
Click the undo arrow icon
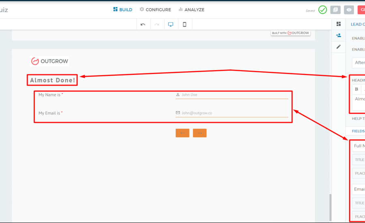pyautogui.click(x=143, y=24)
